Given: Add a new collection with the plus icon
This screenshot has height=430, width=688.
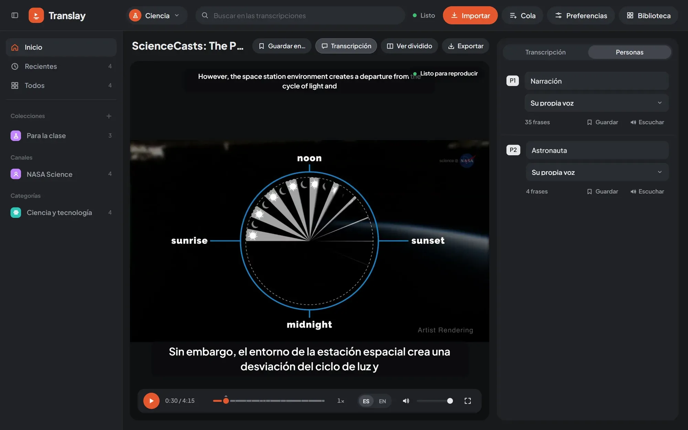Looking at the screenshot, I should [109, 116].
